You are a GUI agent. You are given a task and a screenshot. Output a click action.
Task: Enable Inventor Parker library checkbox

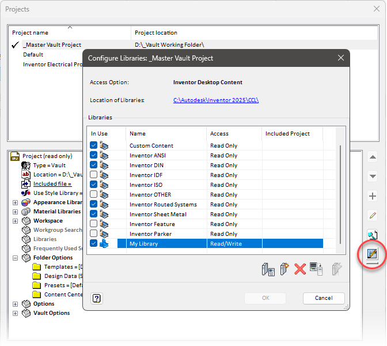(x=93, y=234)
